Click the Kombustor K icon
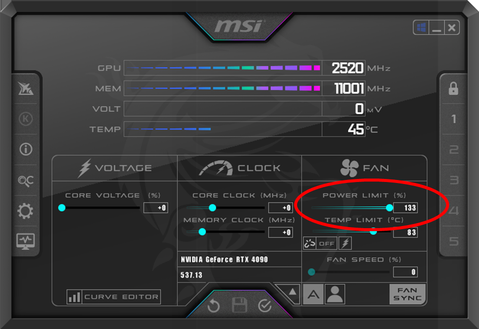 click(x=26, y=119)
